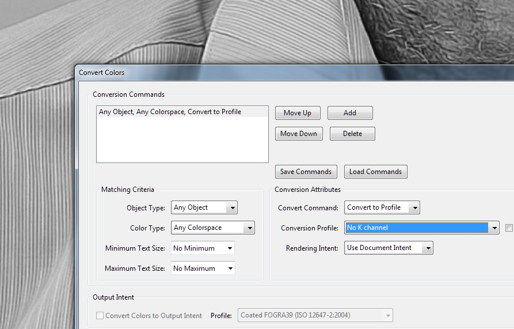Viewport: 514px width, 329px height.
Task: Open the Maximum Text Size dropdown
Action: point(203,269)
